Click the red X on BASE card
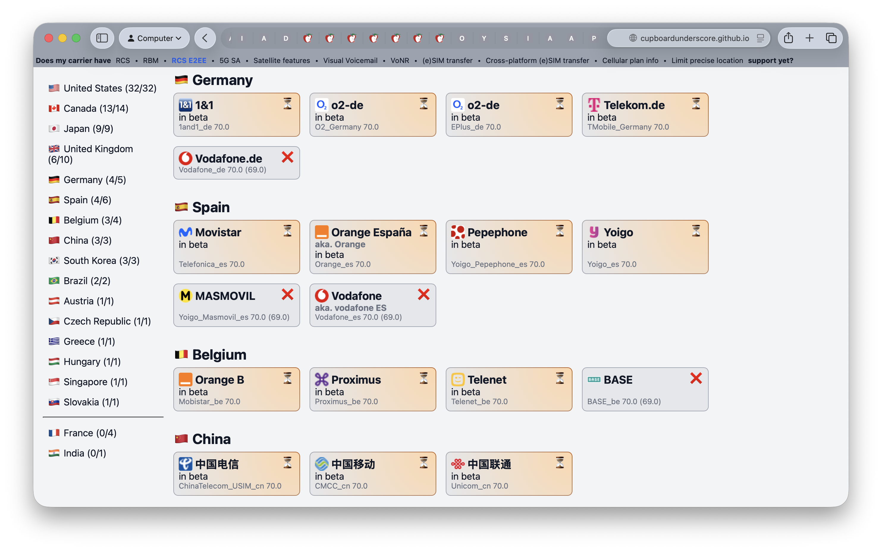The height and width of the screenshot is (551, 882). (x=696, y=378)
